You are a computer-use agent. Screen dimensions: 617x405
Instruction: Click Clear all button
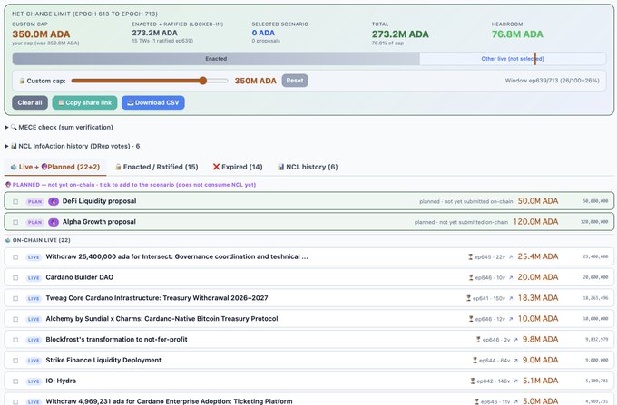tap(30, 103)
